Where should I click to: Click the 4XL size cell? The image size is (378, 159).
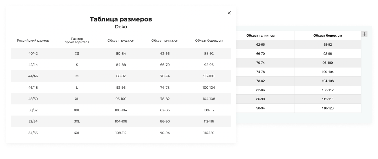click(77, 133)
